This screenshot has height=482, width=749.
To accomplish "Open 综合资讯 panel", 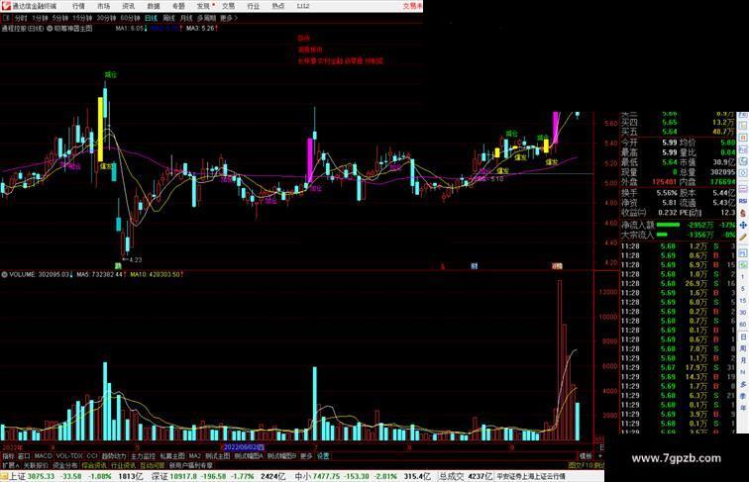I will 94,465.
